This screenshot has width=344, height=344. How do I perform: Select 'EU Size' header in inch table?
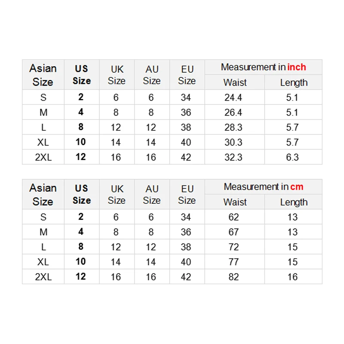187,75
